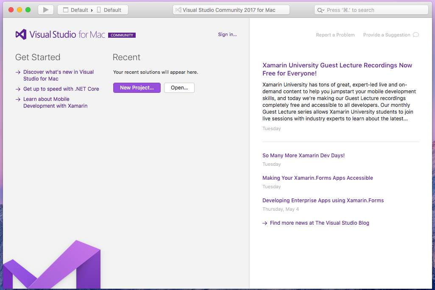Click the Sign in link
Screen dimensions: 435x290
[227, 35]
